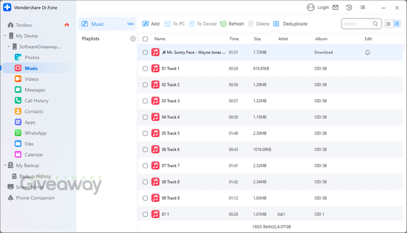Viewport: 407px width, 233px height.
Task: Collapse the My Device tree section
Action: coord(5,36)
